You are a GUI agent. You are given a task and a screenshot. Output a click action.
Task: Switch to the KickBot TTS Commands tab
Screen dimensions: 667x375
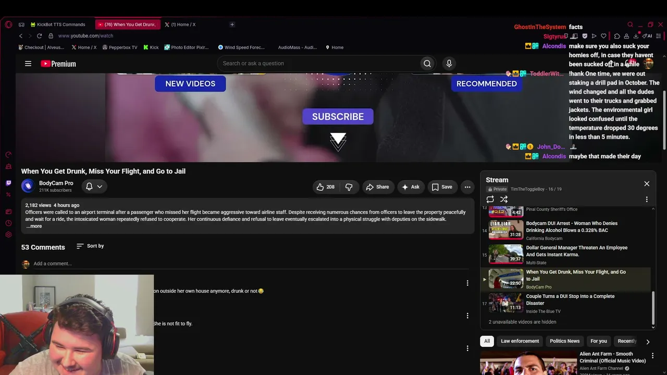[58, 24]
